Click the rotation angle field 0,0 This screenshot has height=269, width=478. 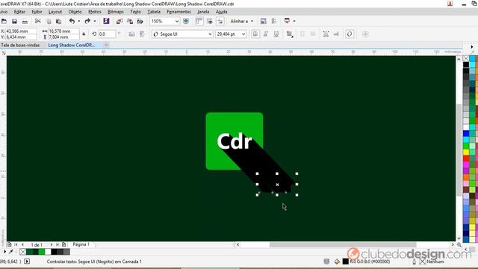pos(107,34)
